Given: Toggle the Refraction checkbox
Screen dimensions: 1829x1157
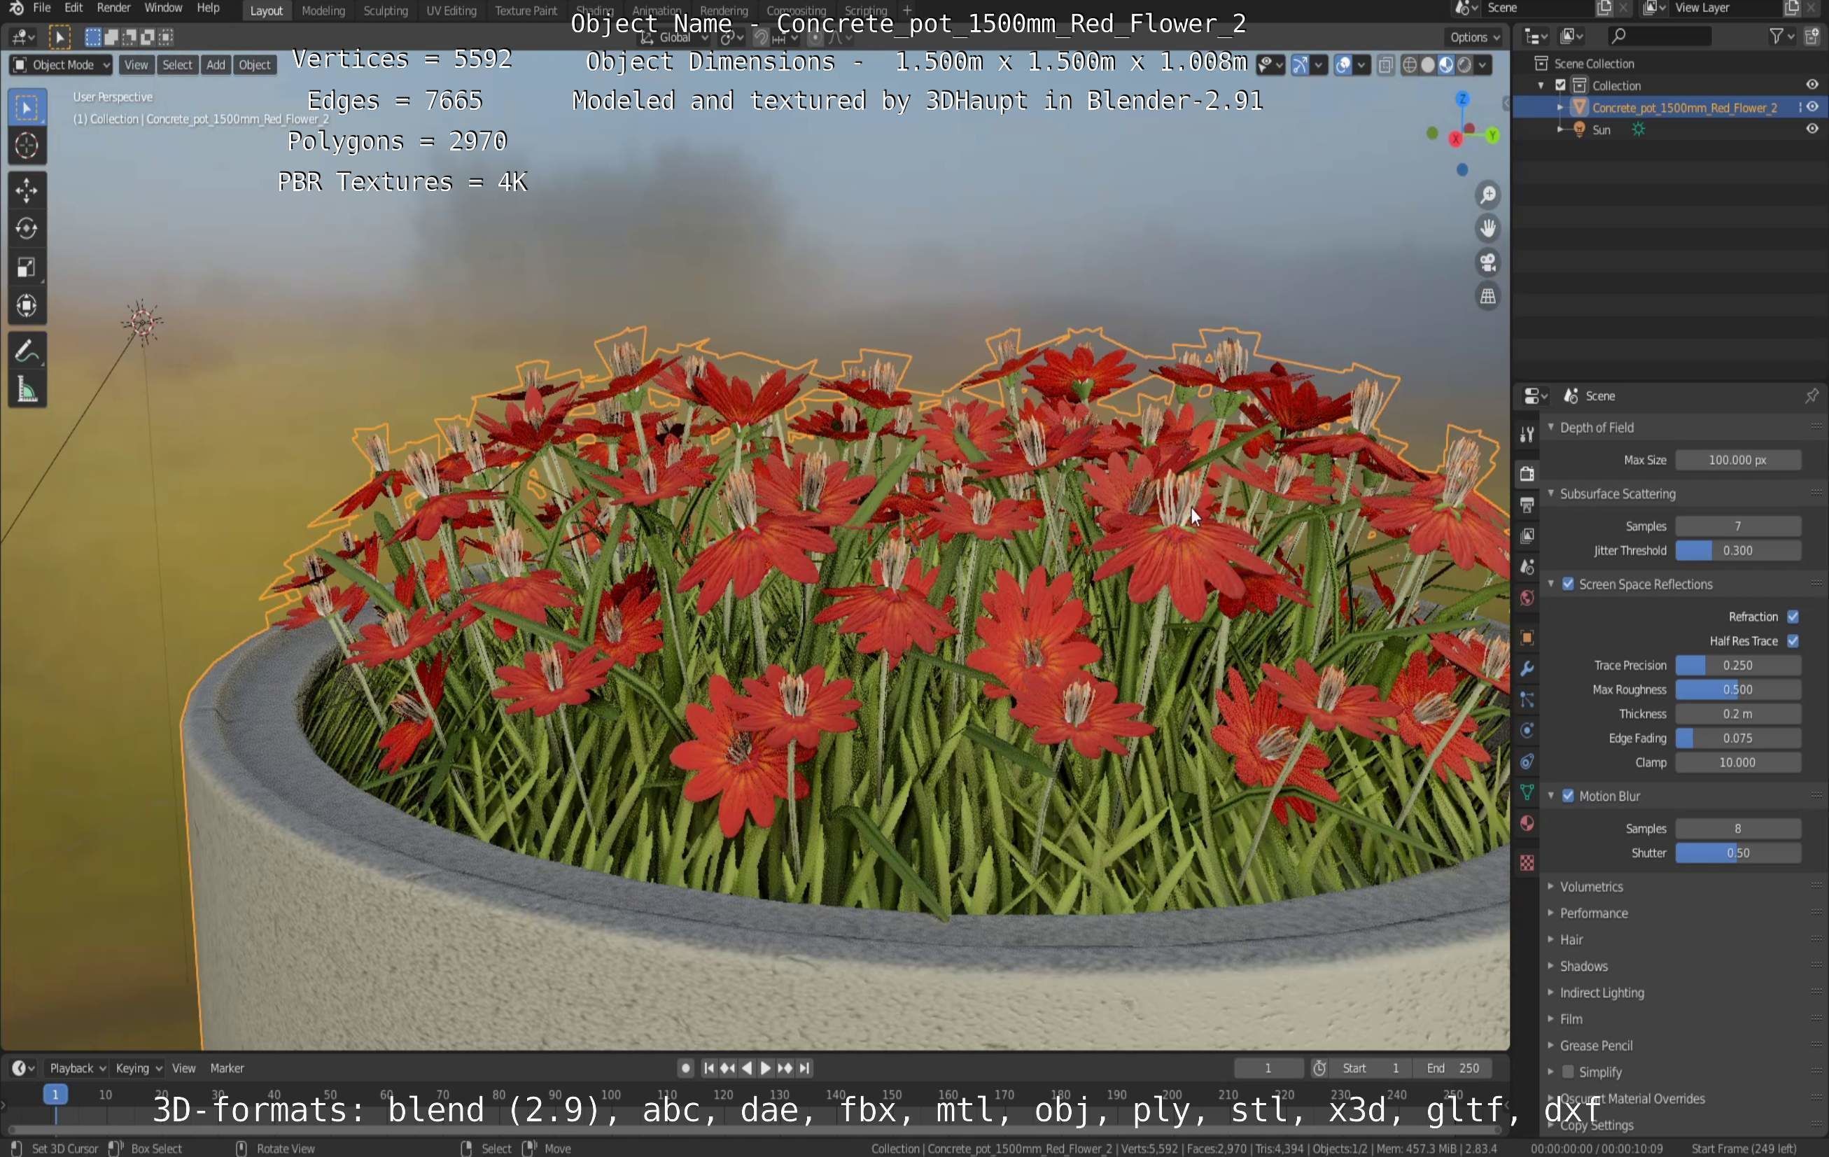Looking at the screenshot, I should click(x=1793, y=617).
